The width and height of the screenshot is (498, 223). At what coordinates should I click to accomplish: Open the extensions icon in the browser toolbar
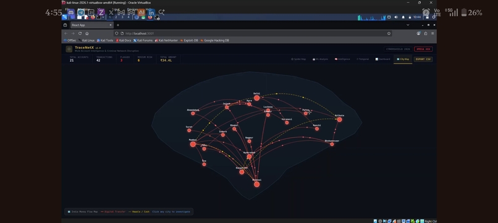(x=426, y=33)
